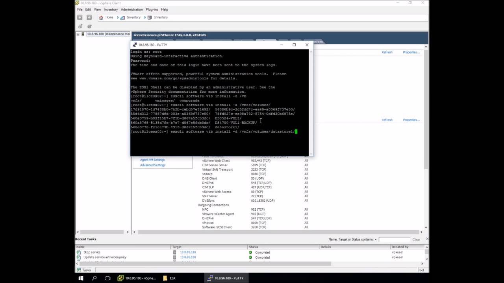Click Stop service task icon
This screenshot has width=504, height=283.
[79, 252]
